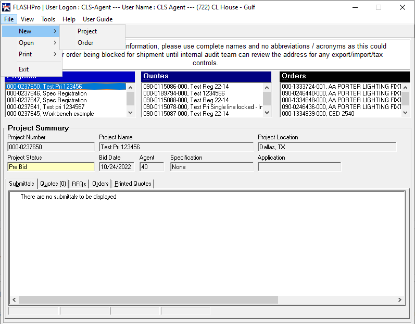Click the Project Name input field

point(176,147)
